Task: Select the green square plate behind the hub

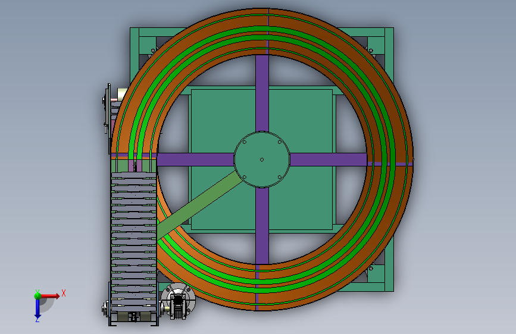Action: 262,159
